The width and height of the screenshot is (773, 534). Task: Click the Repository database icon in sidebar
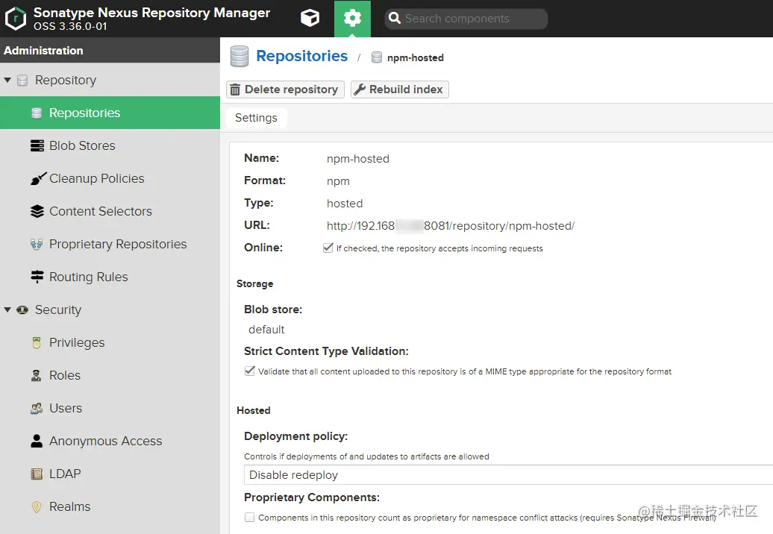(x=22, y=81)
